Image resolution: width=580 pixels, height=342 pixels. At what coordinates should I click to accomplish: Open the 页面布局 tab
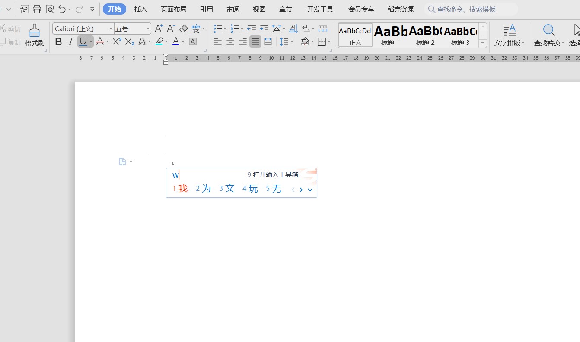click(173, 9)
